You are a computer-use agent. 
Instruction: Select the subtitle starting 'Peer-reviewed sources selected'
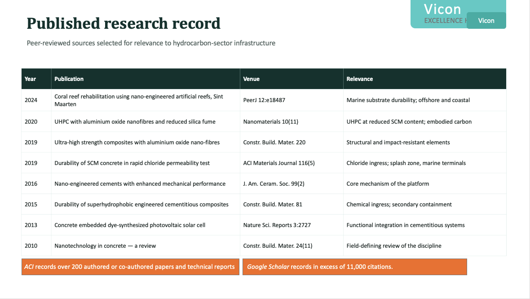151,43
